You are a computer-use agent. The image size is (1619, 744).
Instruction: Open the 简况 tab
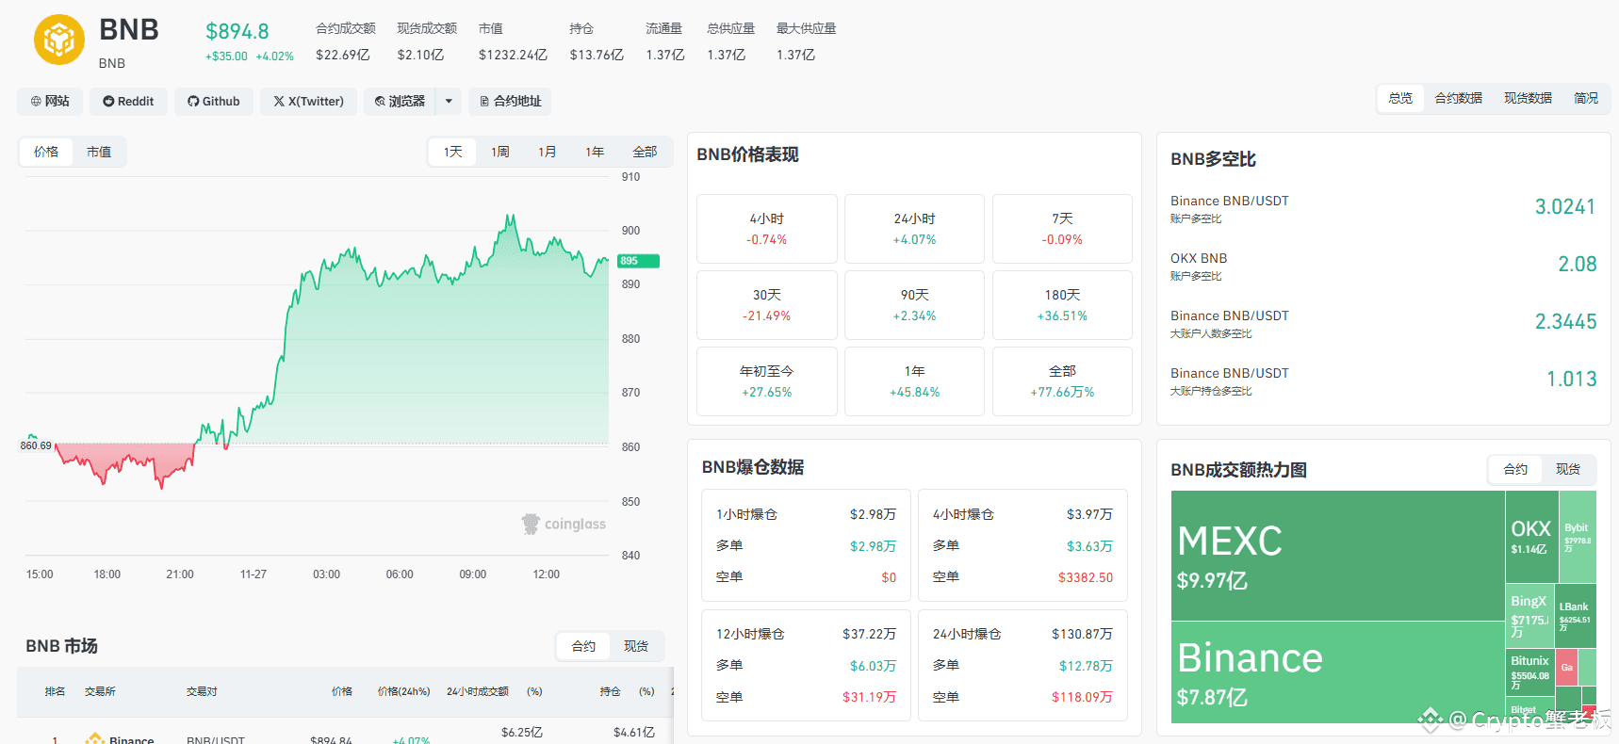point(1586,98)
